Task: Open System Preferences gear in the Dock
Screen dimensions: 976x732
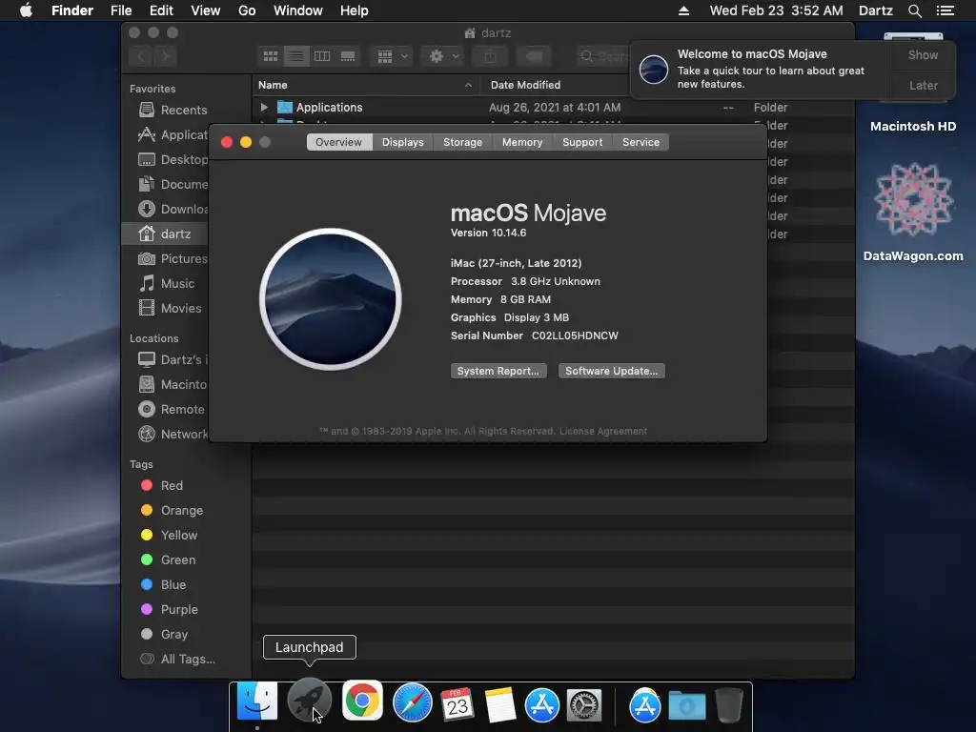Action: 584,705
